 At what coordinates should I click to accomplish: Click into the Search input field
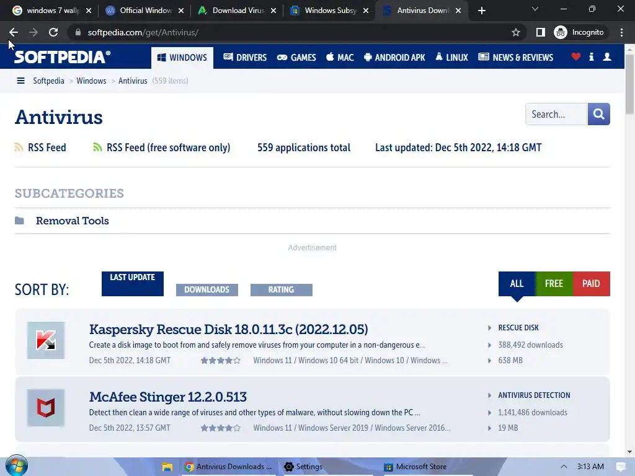[556, 114]
